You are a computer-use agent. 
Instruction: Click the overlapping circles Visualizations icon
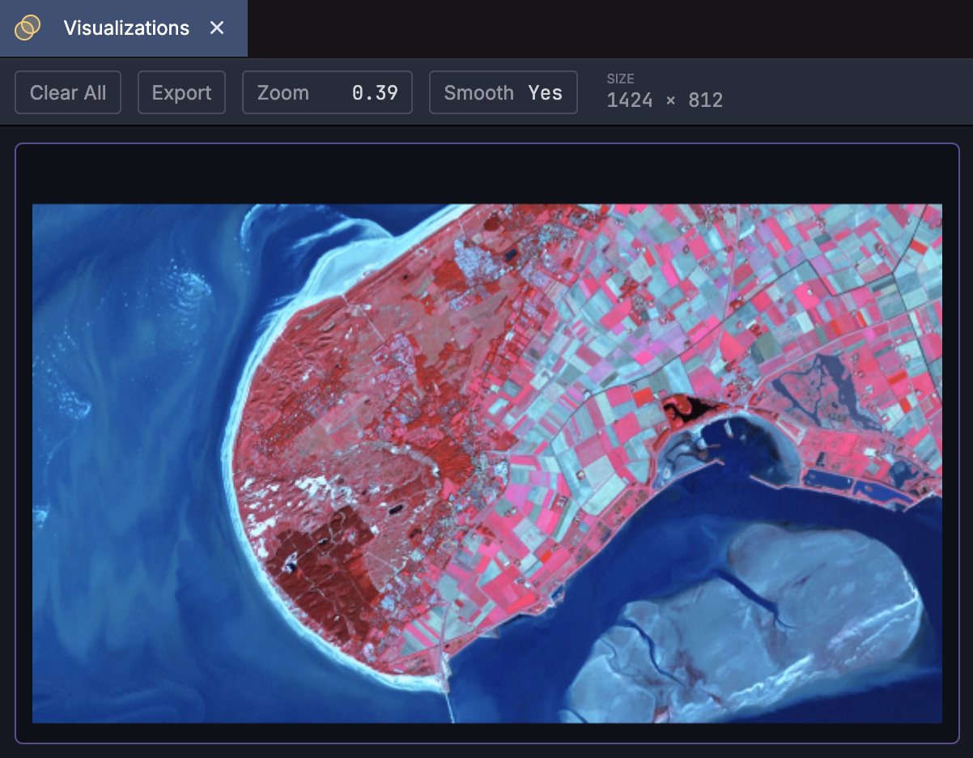point(28,28)
